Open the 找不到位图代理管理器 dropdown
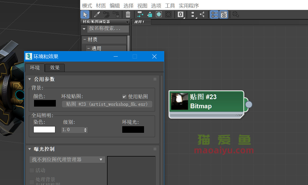Viewport: 308px width, 185px height. tap(67, 160)
